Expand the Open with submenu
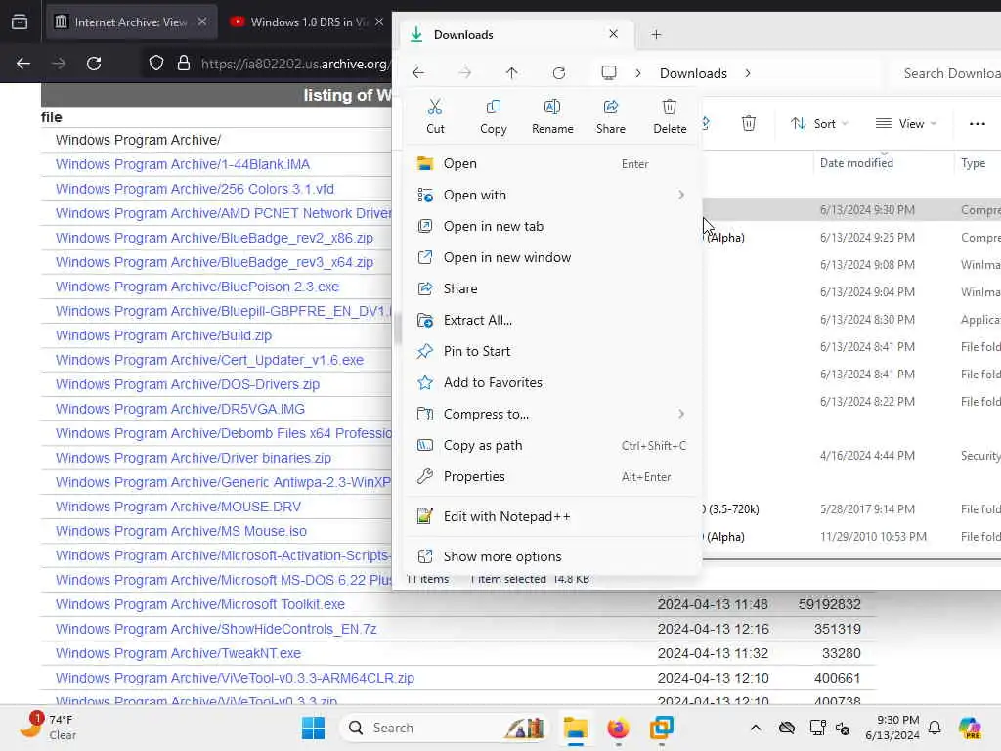The width and height of the screenshot is (1001, 751). (553, 195)
